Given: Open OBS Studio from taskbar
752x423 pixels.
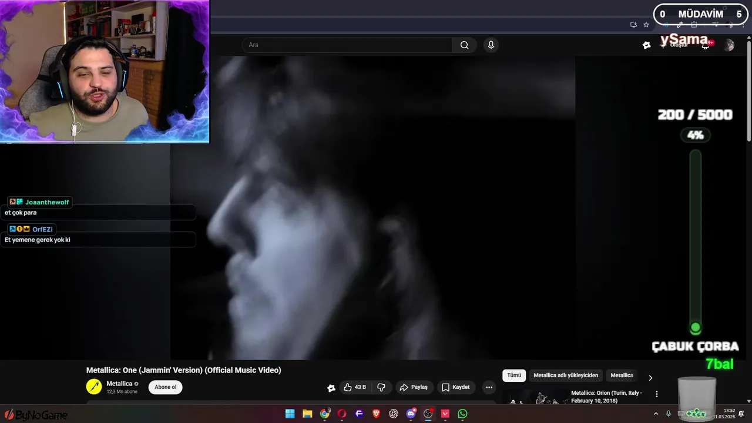Looking at the screenshot, I should [x=428, y=414].
